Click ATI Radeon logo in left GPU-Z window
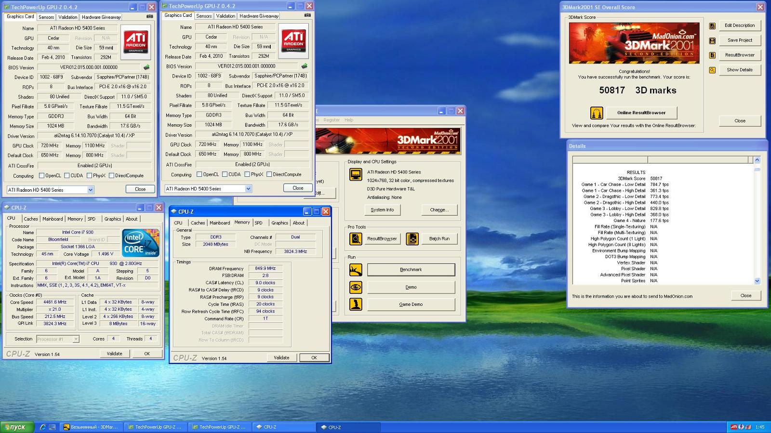 tap(136, 42)
